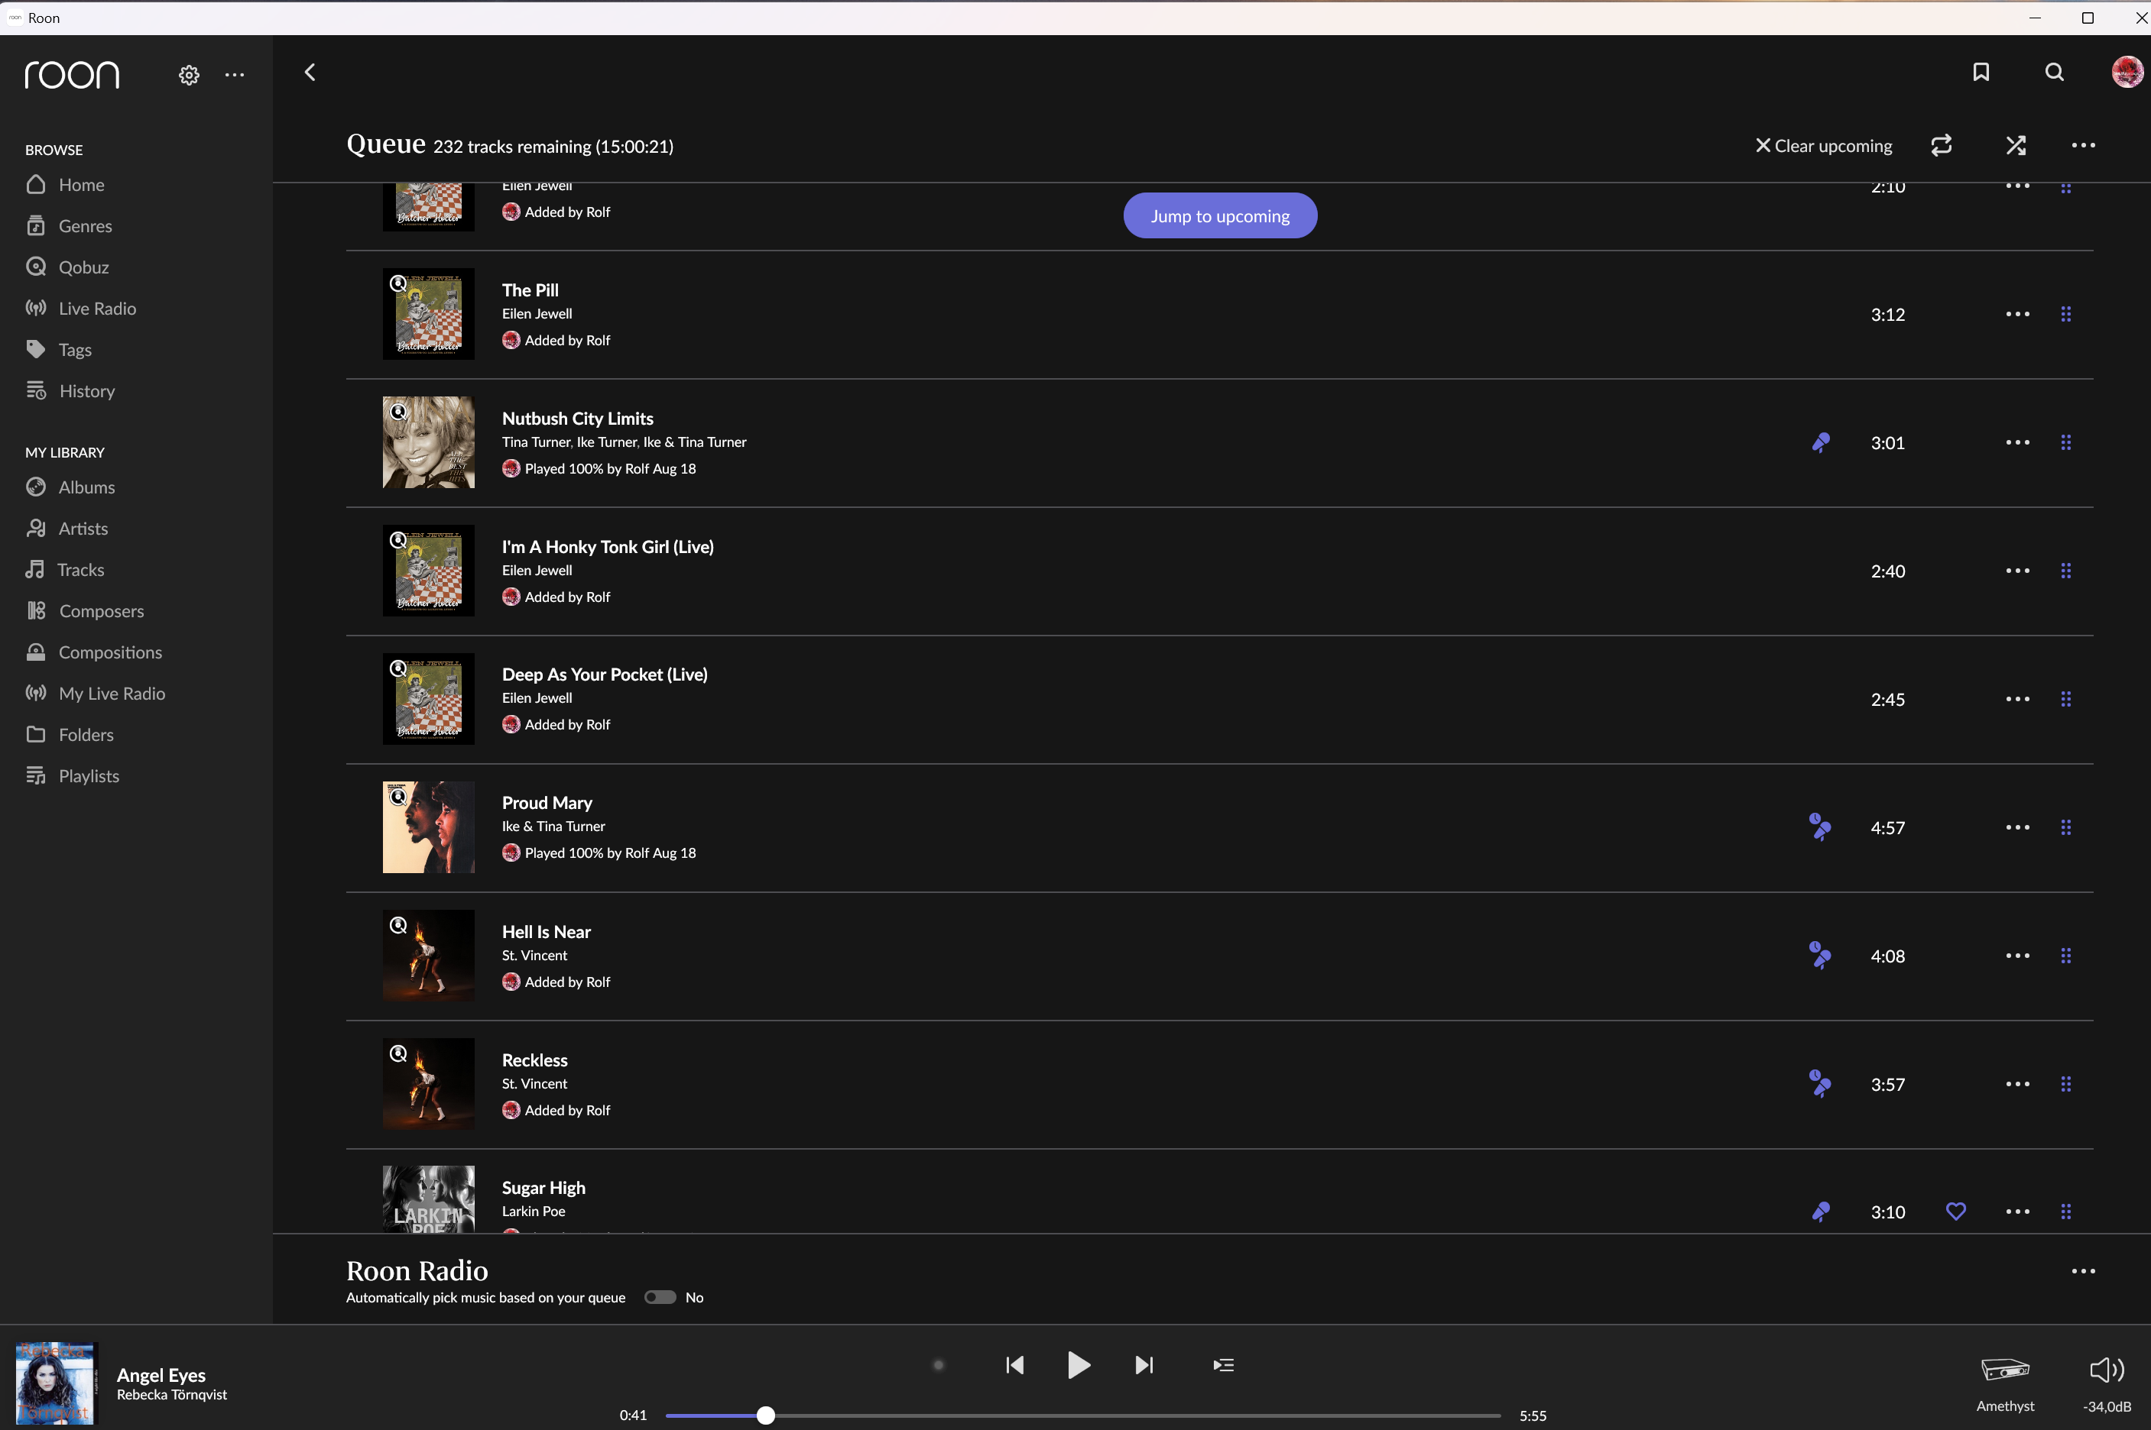Click lyrics icon on Hell Is Near

click(1820, 956)
